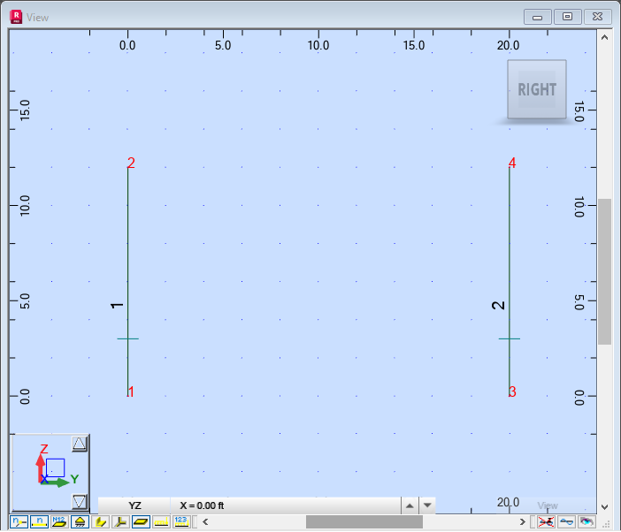Toggle section shapes display icon
This screenshot has height=532, width=621.
coord(101,522)
